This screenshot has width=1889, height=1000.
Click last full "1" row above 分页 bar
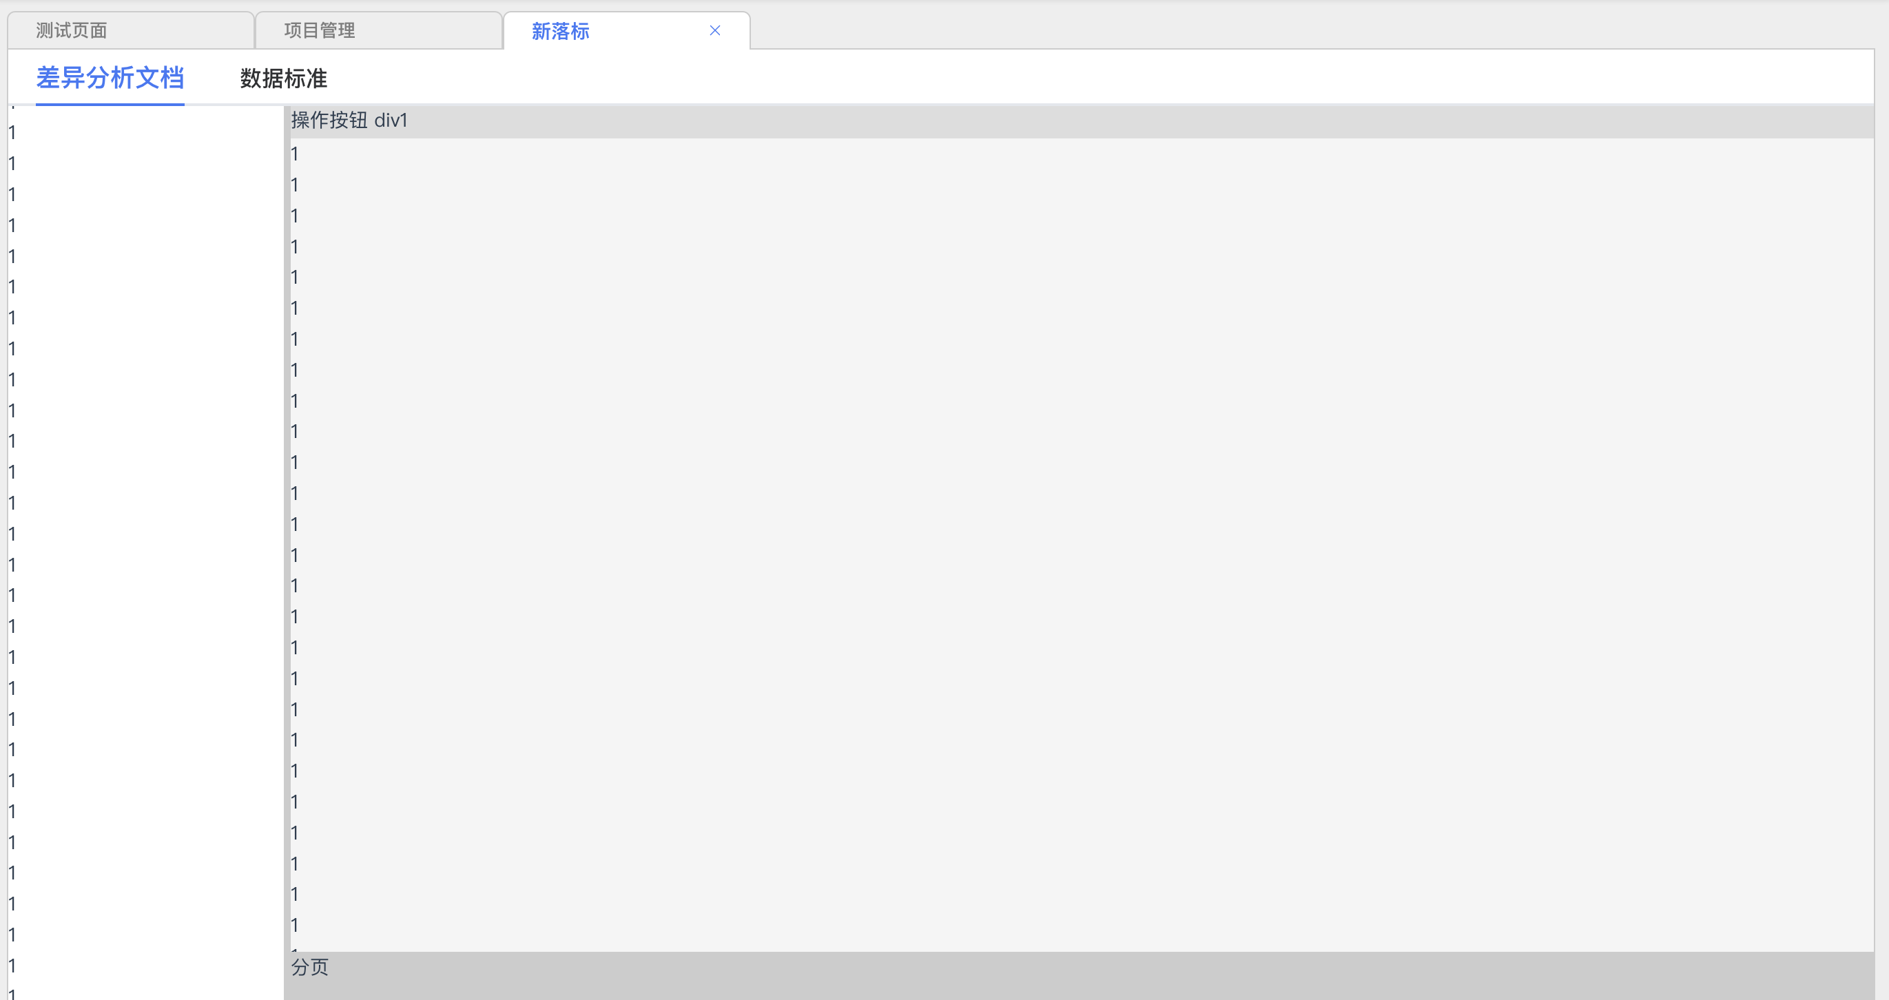click(x=295, y=925)
